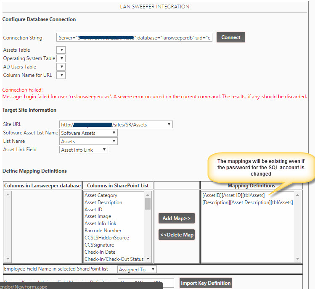Select the [AssetID][Asset ID][tblAssets] mapping
The height and width of the screenshot is (289, 315).
point(233,195)
